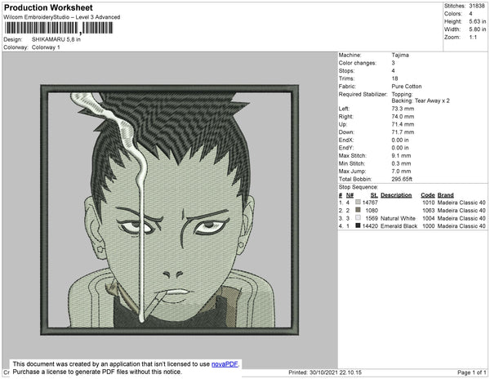Select machine value 'Tajima'

click(x=400, y=55)
